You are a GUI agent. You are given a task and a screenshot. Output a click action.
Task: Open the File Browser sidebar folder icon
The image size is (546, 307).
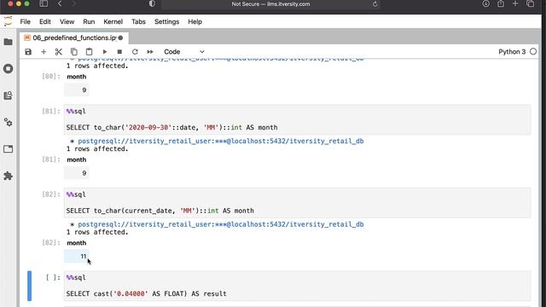click(8, 42)
